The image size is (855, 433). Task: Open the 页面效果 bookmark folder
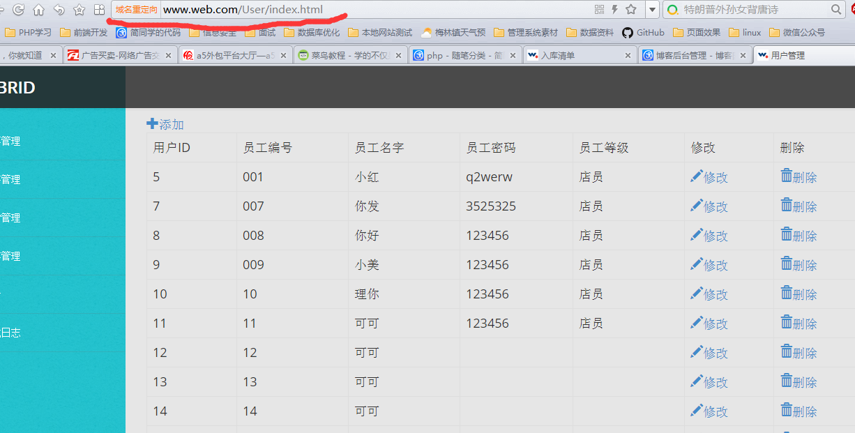[697, 32]
